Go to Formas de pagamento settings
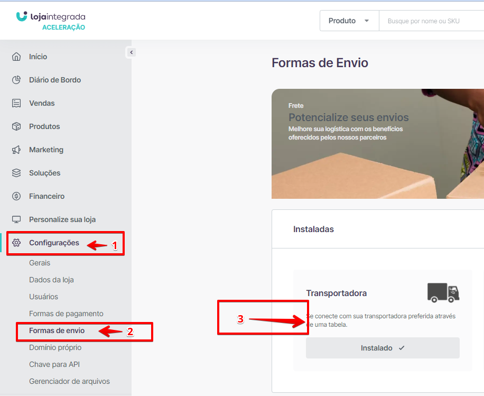484x396 pixels. [x=66, y=314]
